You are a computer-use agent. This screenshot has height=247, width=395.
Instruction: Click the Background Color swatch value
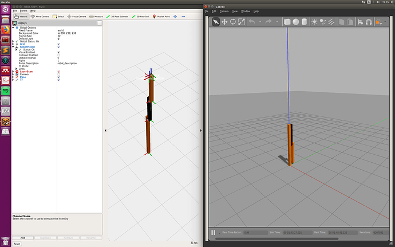(x=67, y=33)
